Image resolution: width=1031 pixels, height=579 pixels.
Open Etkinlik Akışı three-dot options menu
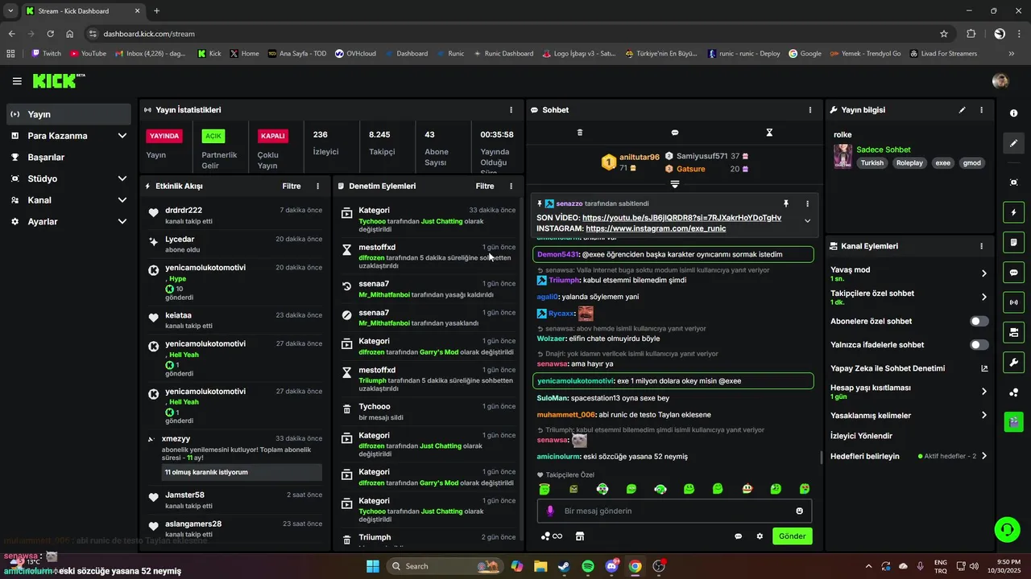tap(317, 186)
